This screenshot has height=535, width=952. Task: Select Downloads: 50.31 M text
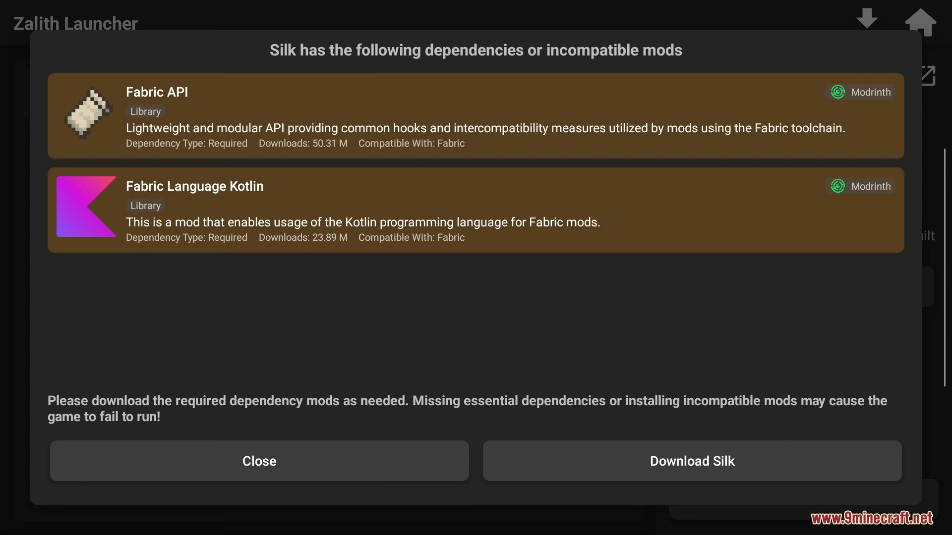tap(303, 143)
